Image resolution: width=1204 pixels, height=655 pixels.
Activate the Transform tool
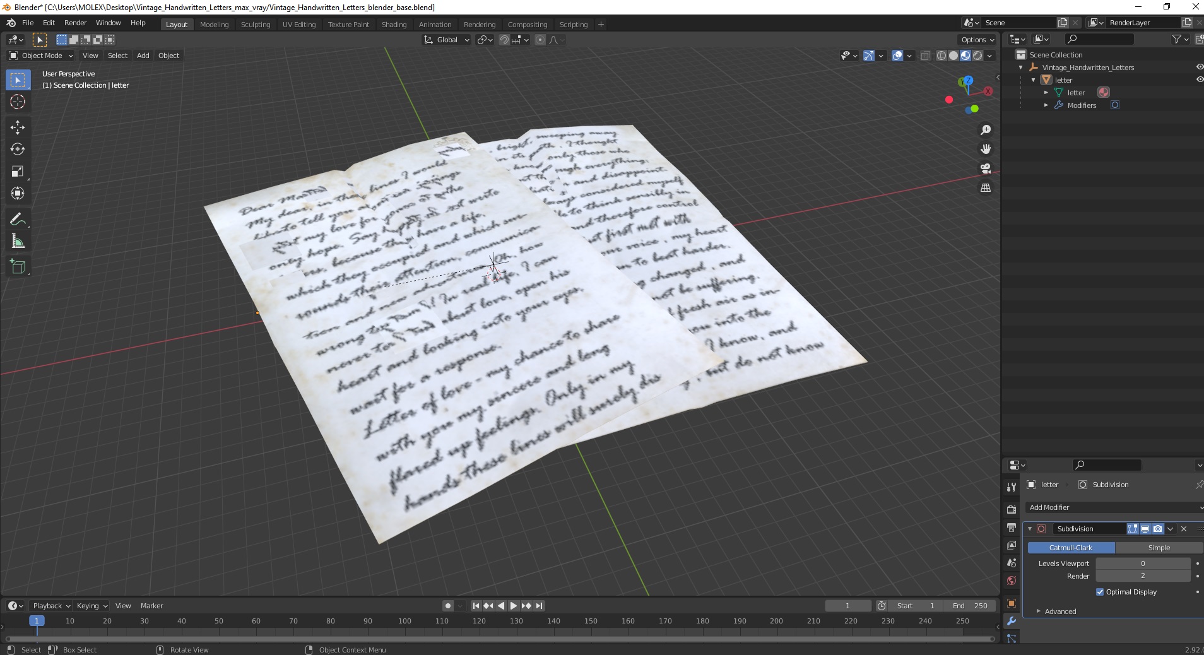pos(18,193)
